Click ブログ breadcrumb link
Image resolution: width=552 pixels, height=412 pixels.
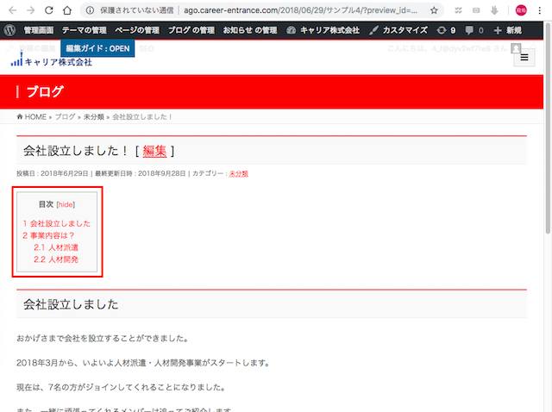click(66, 117)
